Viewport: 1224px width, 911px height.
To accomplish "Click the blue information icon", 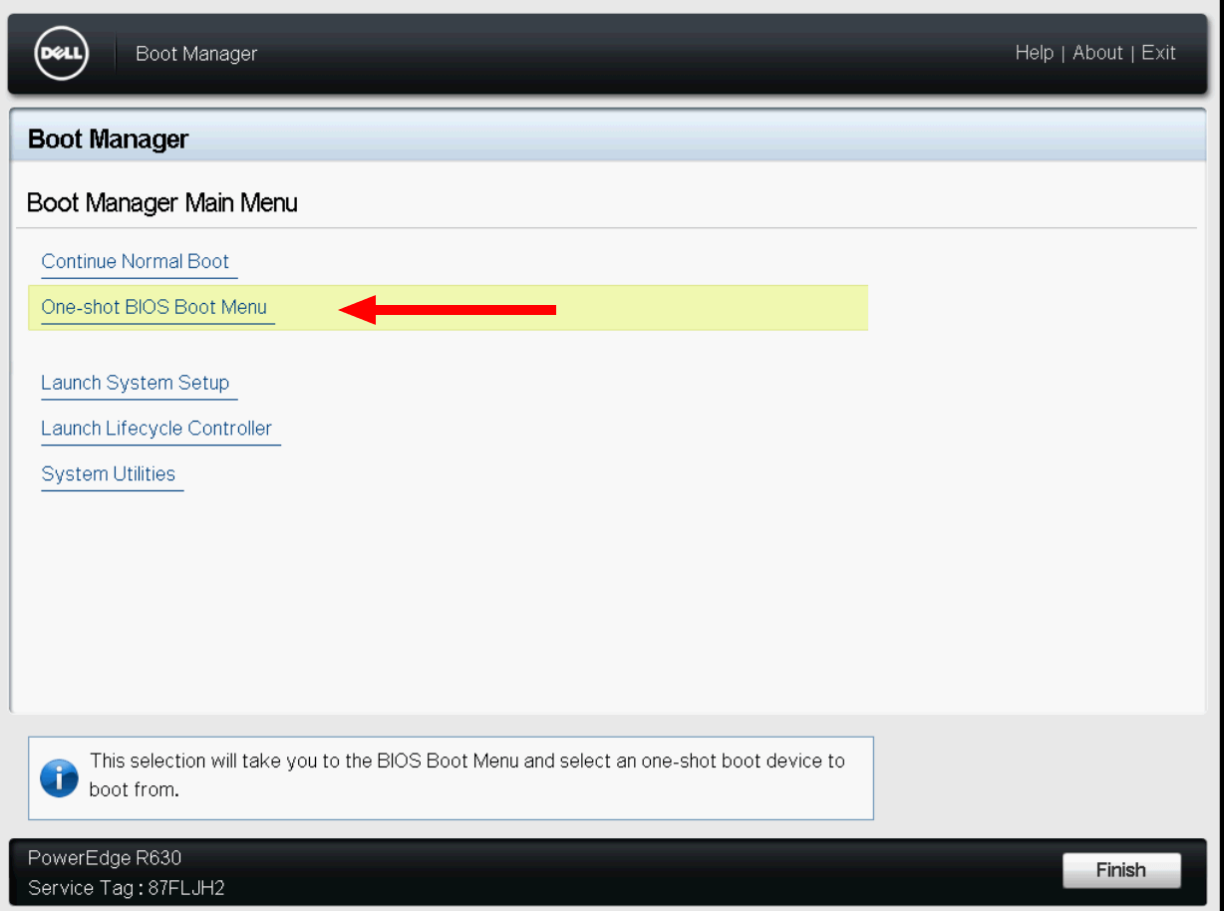I will tap(60, 777).
